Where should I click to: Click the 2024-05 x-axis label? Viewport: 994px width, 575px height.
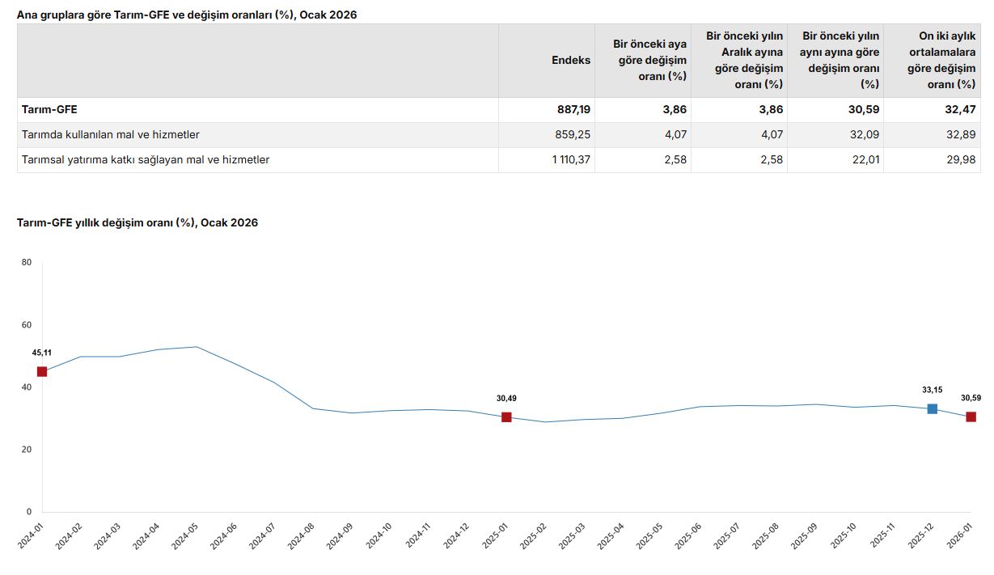184,535
